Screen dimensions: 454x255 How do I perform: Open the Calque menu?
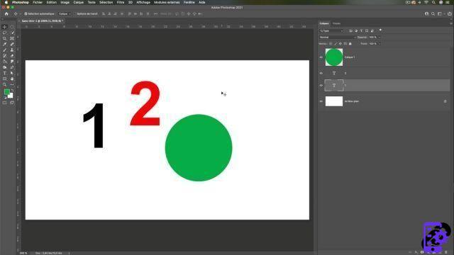[78, 2]
